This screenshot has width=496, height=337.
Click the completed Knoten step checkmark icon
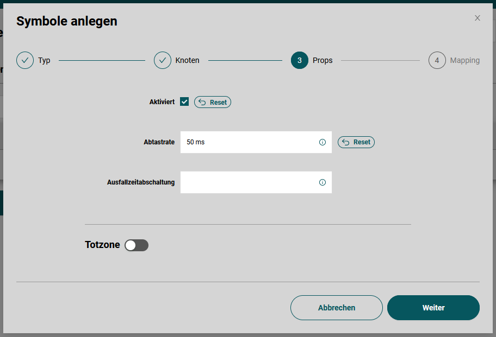point(163,60)
